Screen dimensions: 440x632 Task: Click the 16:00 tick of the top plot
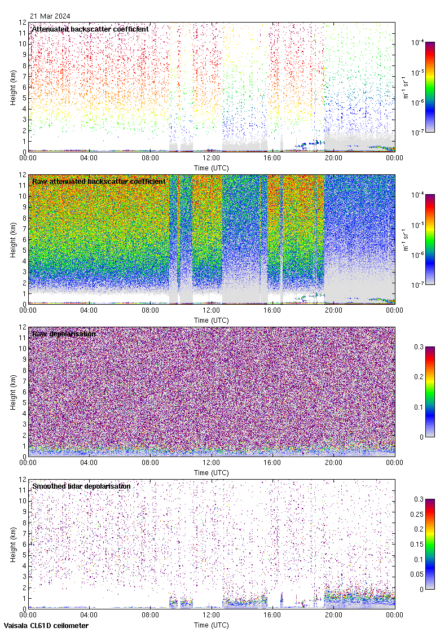click(x=272, y=157)
